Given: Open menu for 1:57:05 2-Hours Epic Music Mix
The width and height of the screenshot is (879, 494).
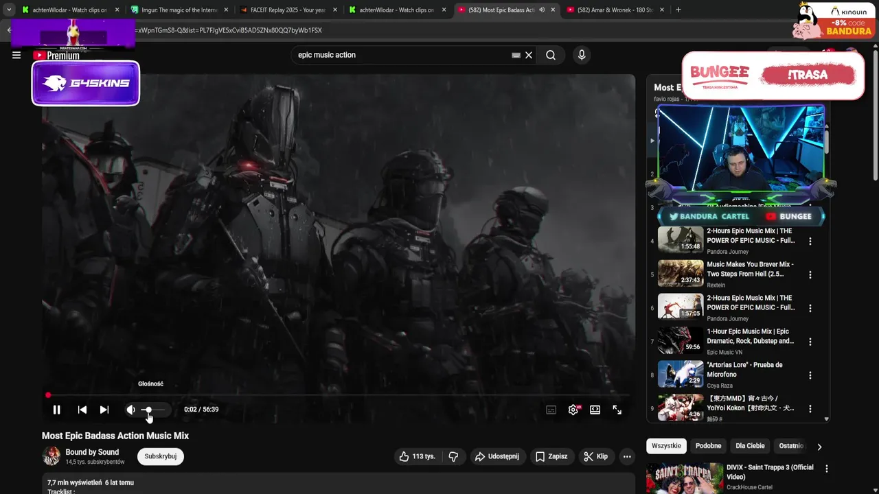Looking at the screenshot, I should pos(810,308).
